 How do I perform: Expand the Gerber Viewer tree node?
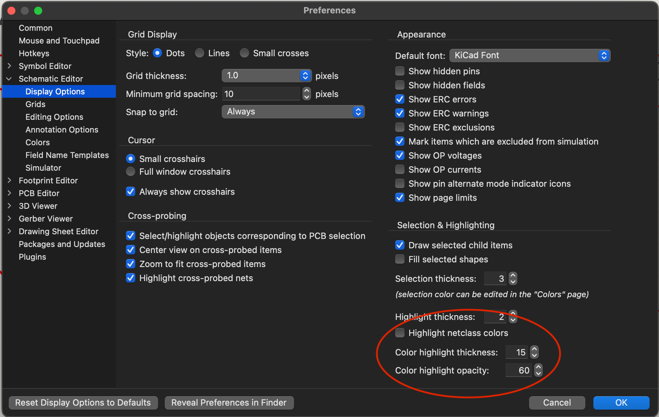pos(9,219)
